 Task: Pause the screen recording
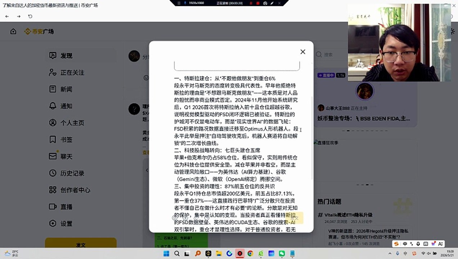pyautogui.click(x=251, y=3)
